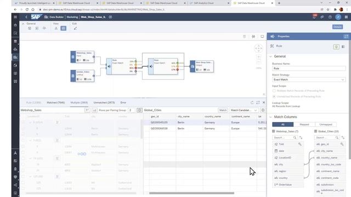Viewport: 351px width, 197px height.
Task: Open the Rule tab in the results panel
Action: [33, 102]
